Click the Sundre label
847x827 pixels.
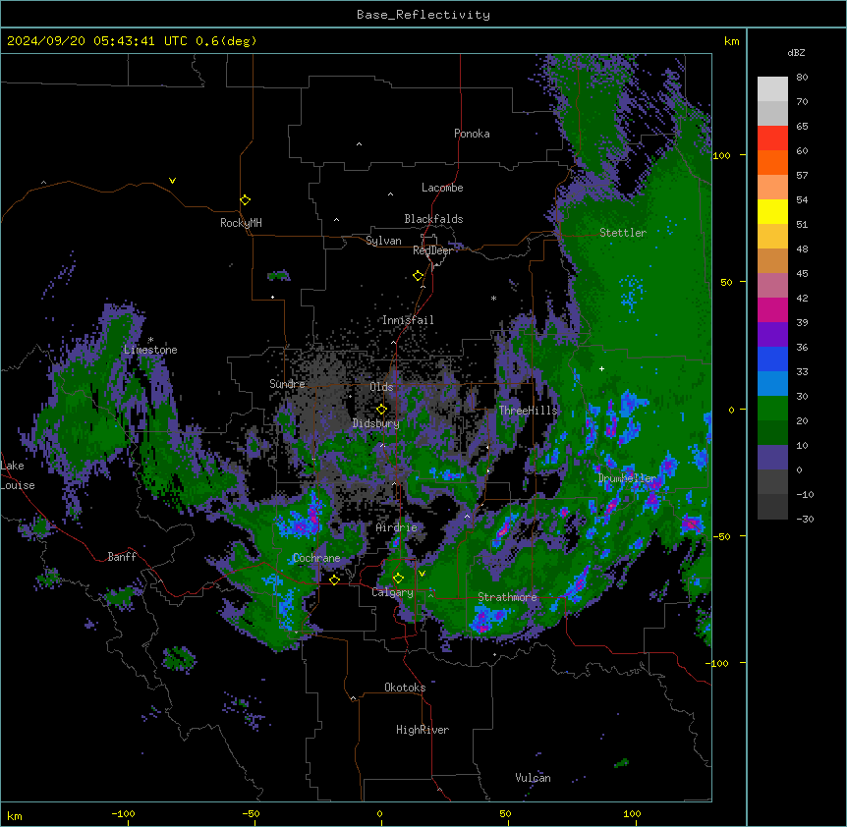pos(287,384)
